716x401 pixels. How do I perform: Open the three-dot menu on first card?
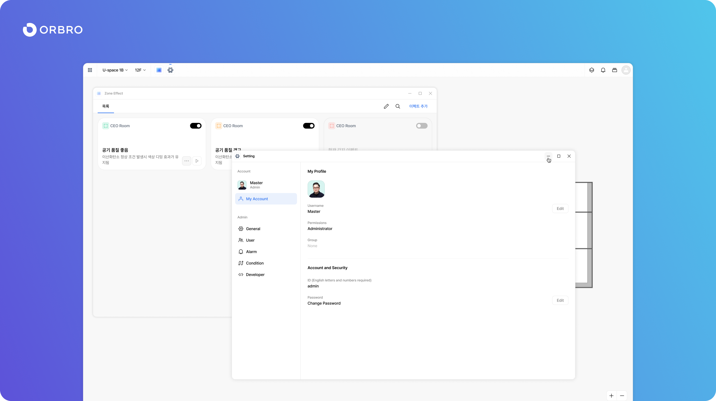click(187, 161)
